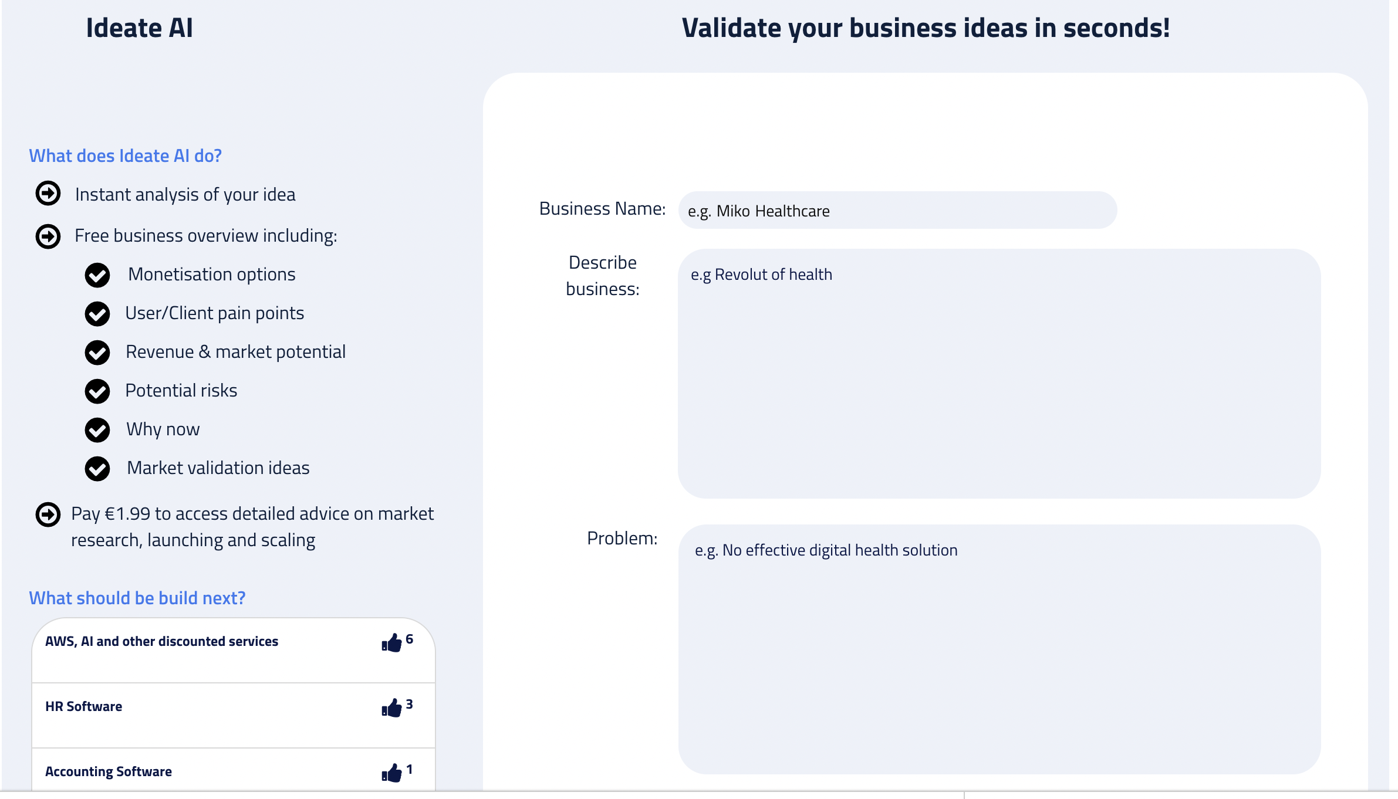Click checkmark next to Revenue & market potential
This screenshot has width=1398, height=799.
pyautogui.click(x=97, y=353)
